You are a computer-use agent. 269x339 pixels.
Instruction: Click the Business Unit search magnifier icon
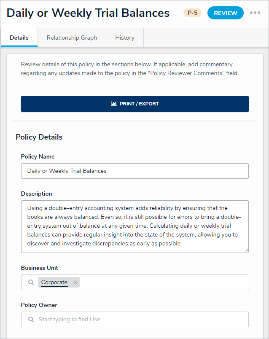(31, 282)
